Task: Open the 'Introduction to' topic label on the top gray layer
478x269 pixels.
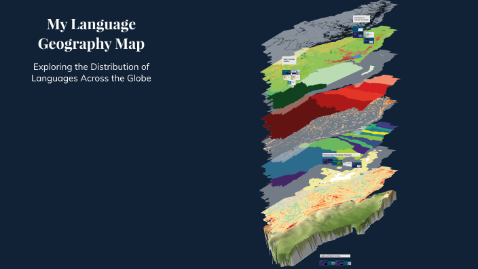Action: (x=361, y=19)
